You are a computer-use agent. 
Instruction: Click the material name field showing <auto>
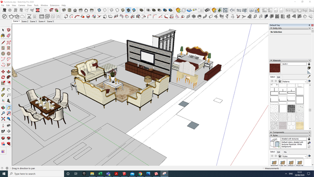pyautogui.click(x=293, y=64)
